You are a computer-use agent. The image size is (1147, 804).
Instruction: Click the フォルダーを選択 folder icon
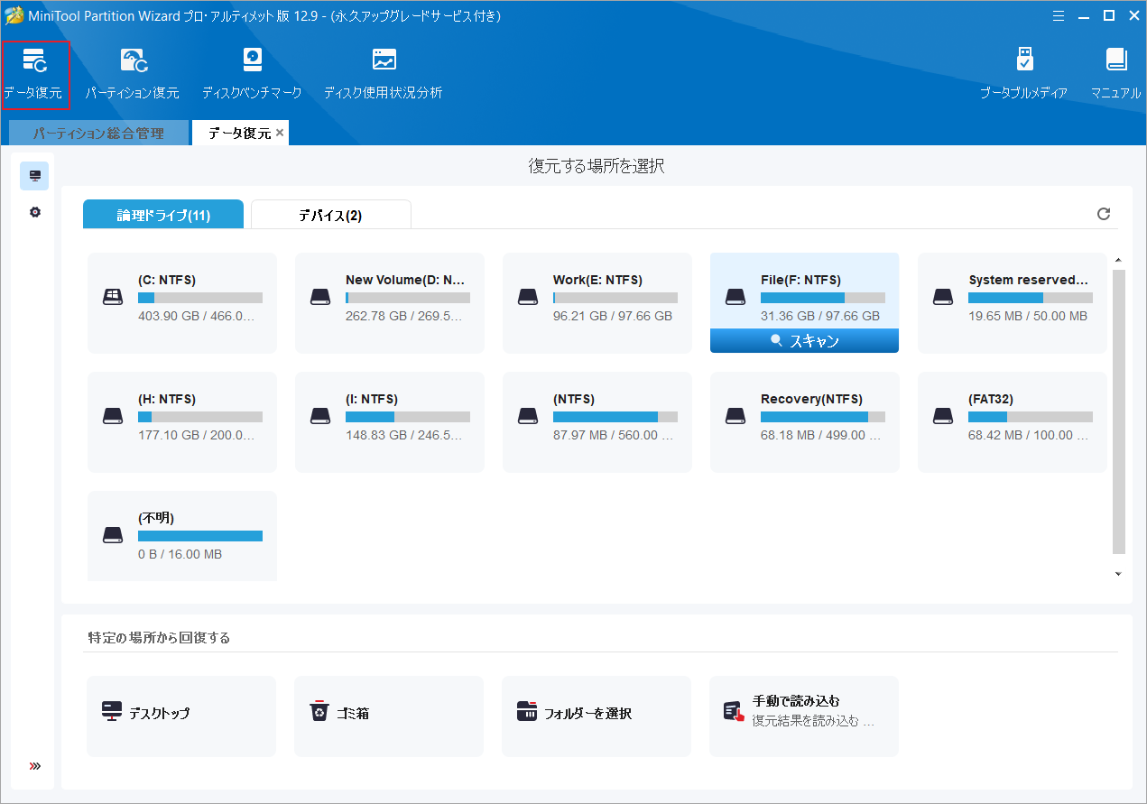pyautogui.click(x=527, y=711)
